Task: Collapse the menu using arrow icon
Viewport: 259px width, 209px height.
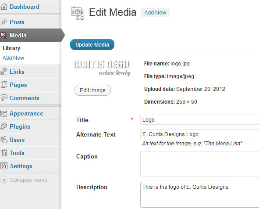Action: click(4, 180)
